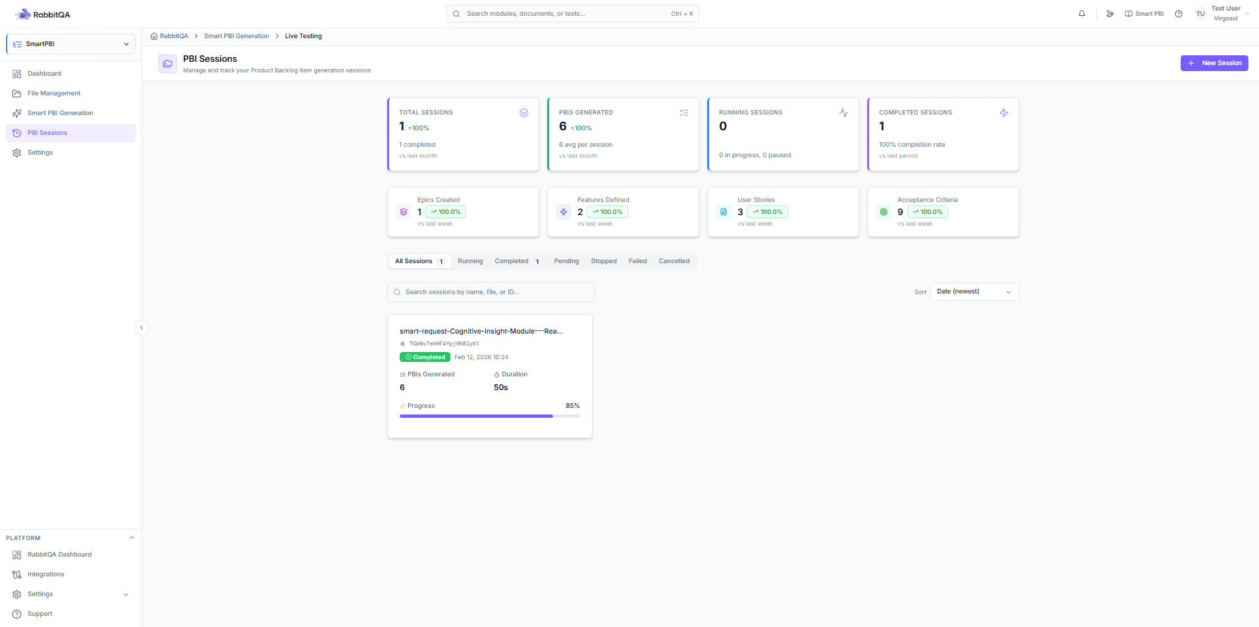Open the Test User account menu chevron
The image size is (1259, 627).
[x=1248, y=14]
